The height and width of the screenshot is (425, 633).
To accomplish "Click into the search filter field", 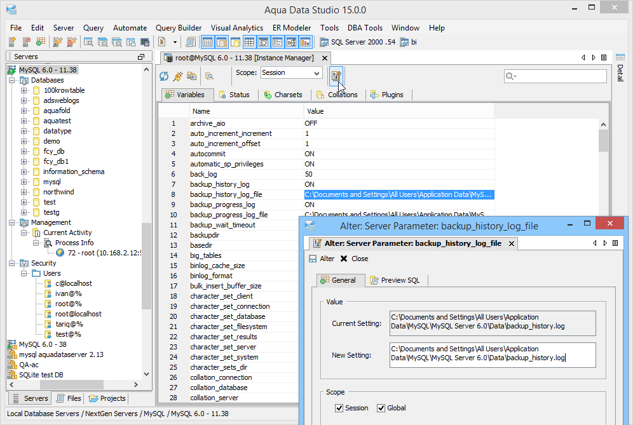I will (x=555, y=76).
